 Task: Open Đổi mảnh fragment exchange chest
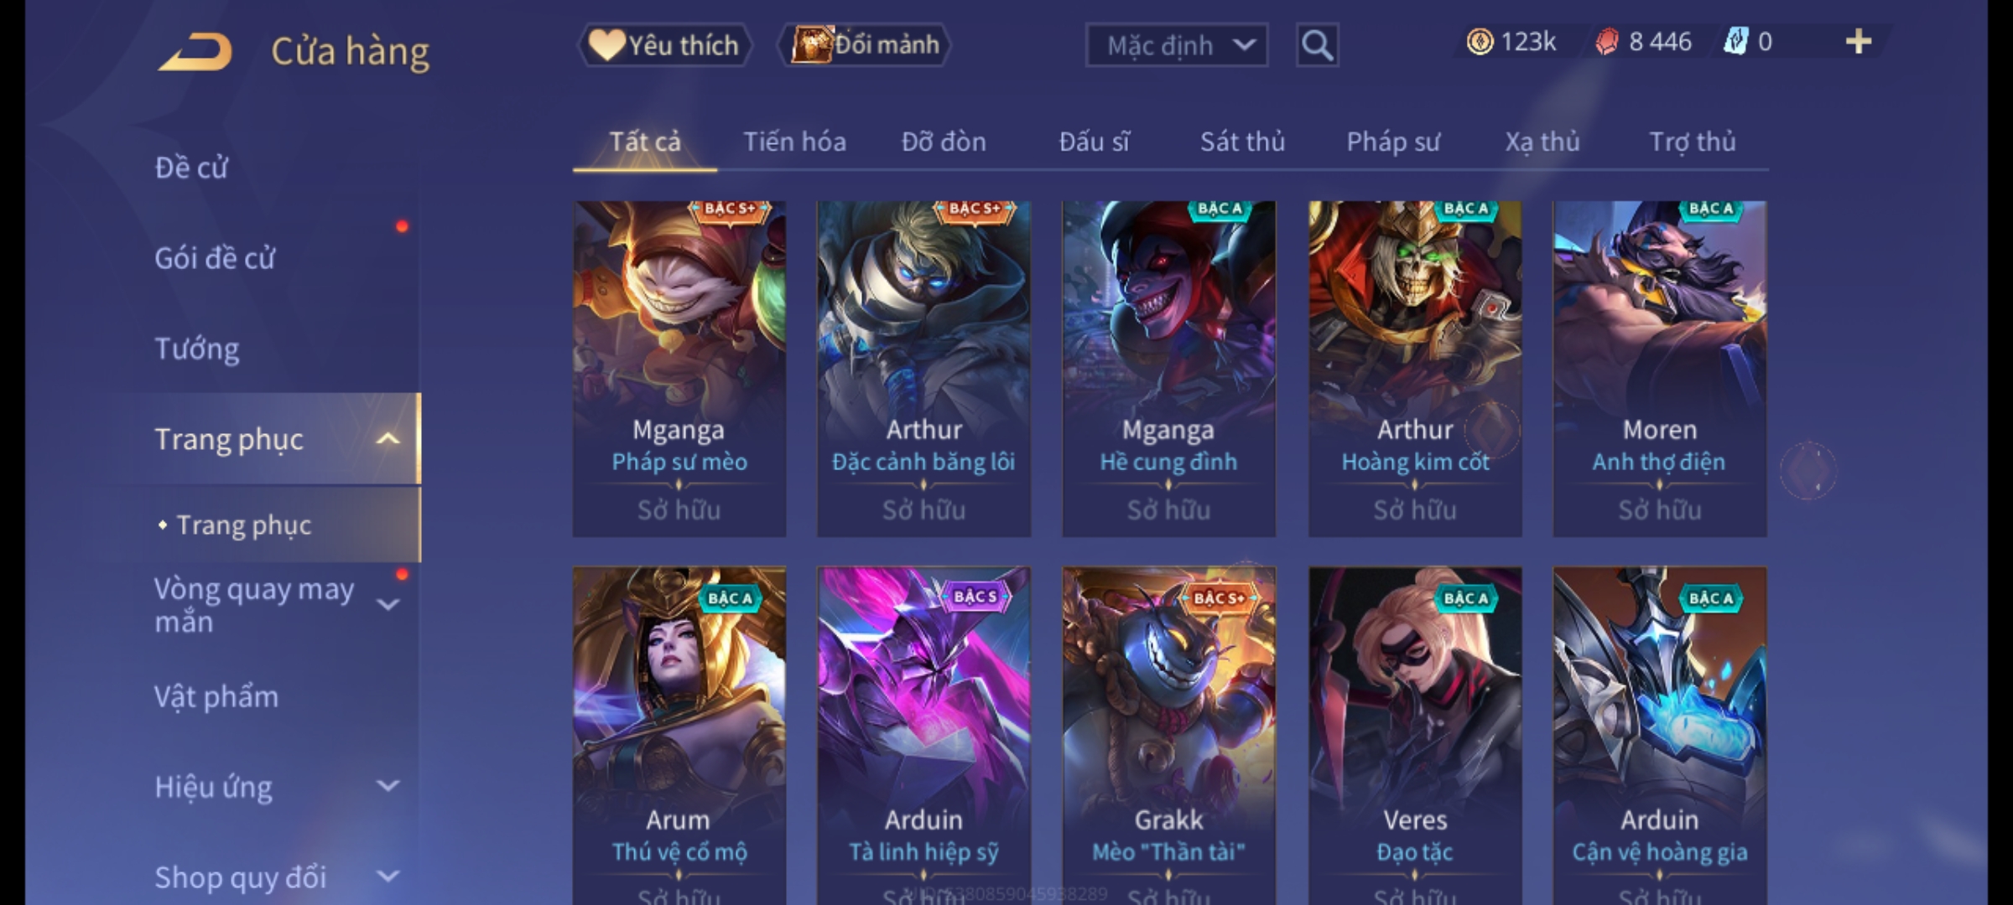(864, 44)
